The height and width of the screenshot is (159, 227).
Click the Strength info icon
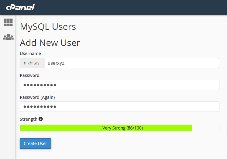[x=41, y=119]
